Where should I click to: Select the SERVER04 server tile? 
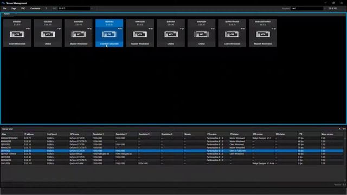tap(171, 33)
